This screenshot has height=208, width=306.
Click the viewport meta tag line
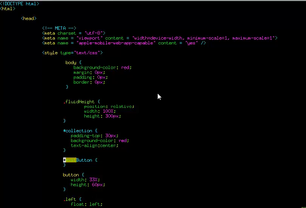[160, 38]
